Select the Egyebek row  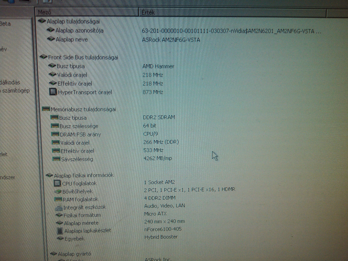pyautogui.click(x=74, y=239)
